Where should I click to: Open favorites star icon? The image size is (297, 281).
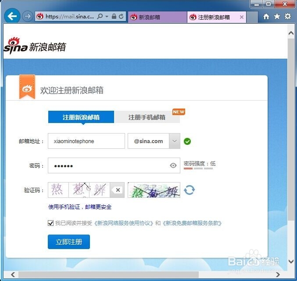pyautogui.click(x=277, y=17)
